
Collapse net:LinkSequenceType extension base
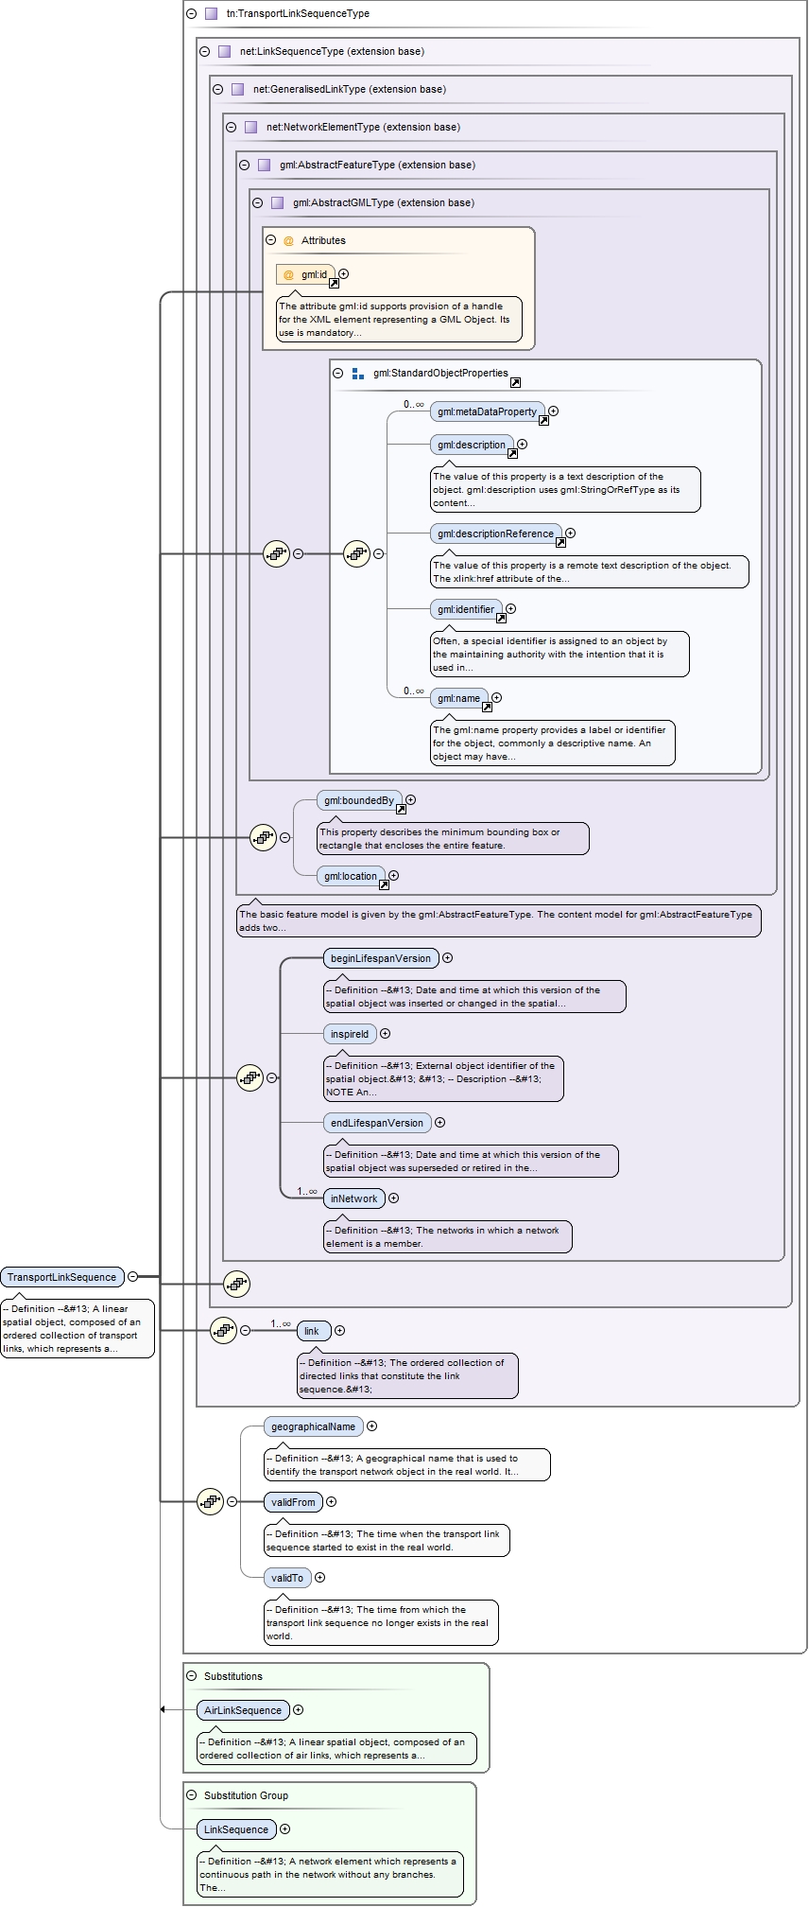[204, 52]
